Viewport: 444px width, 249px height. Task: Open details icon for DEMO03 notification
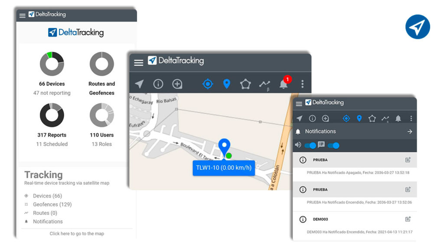[408, 219]
